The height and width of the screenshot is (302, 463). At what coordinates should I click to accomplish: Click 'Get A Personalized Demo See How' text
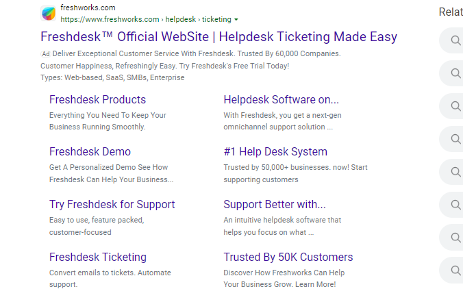pos(109,167)
